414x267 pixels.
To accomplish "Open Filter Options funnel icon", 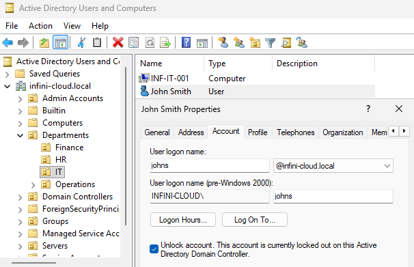I will (270, 43).
